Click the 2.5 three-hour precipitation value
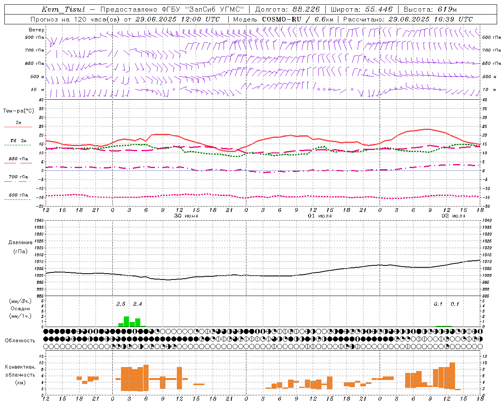503x402 pixels. [121, 304]
